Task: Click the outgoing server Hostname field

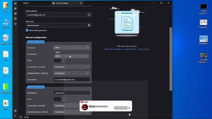Action: 72,93
